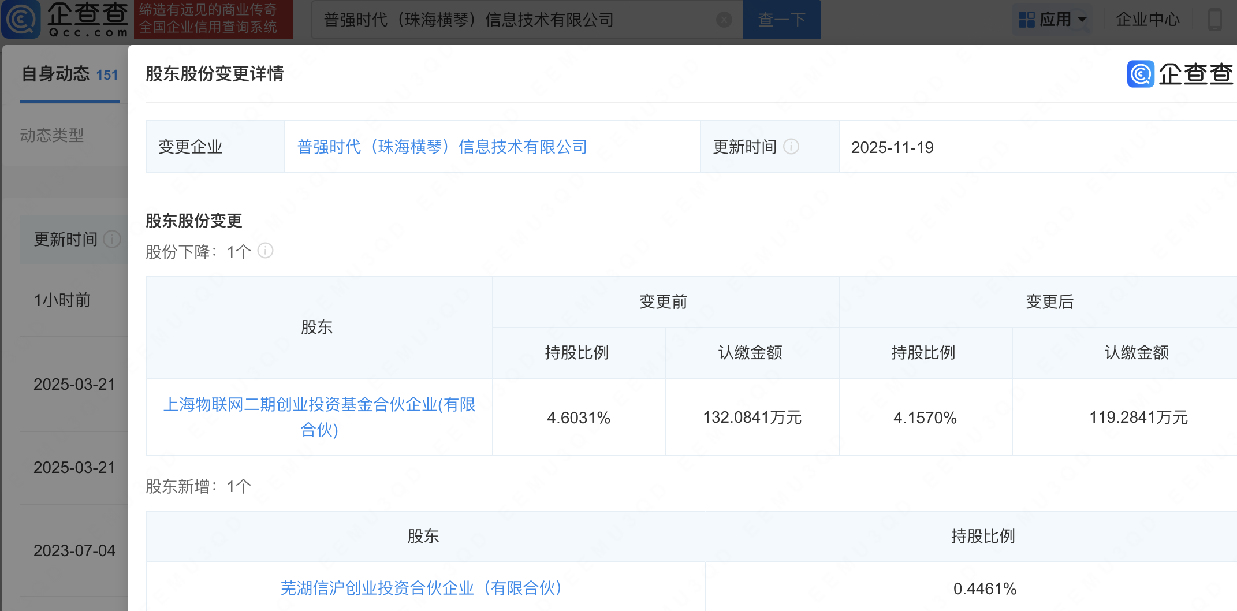Viewport: 1237px width, 611px height.
Task: Click the red slogan banner beside logo
Action: point(213,19)
